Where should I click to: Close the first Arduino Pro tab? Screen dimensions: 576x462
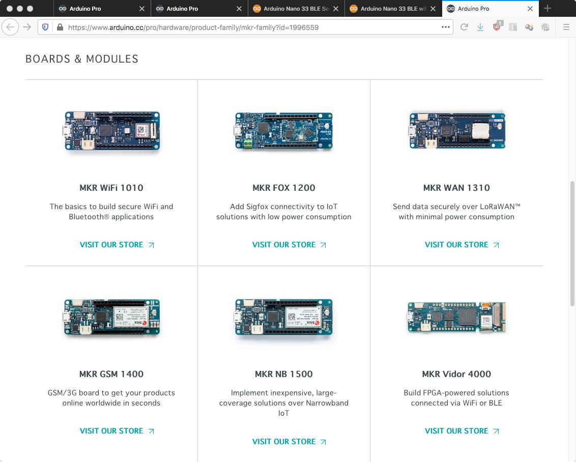click(142, 9)
